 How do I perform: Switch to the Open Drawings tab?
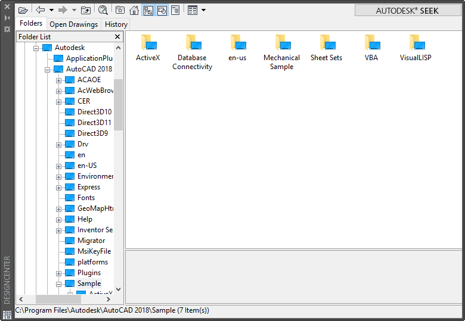pos(73,24)
